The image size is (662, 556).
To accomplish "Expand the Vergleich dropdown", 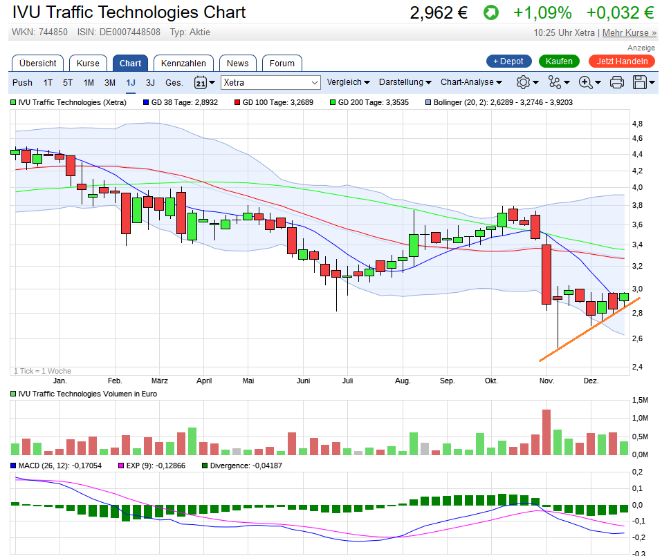I will point(349,82).
